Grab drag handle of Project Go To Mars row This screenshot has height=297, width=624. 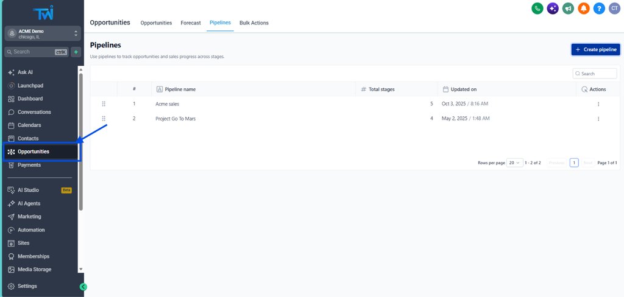104,119
